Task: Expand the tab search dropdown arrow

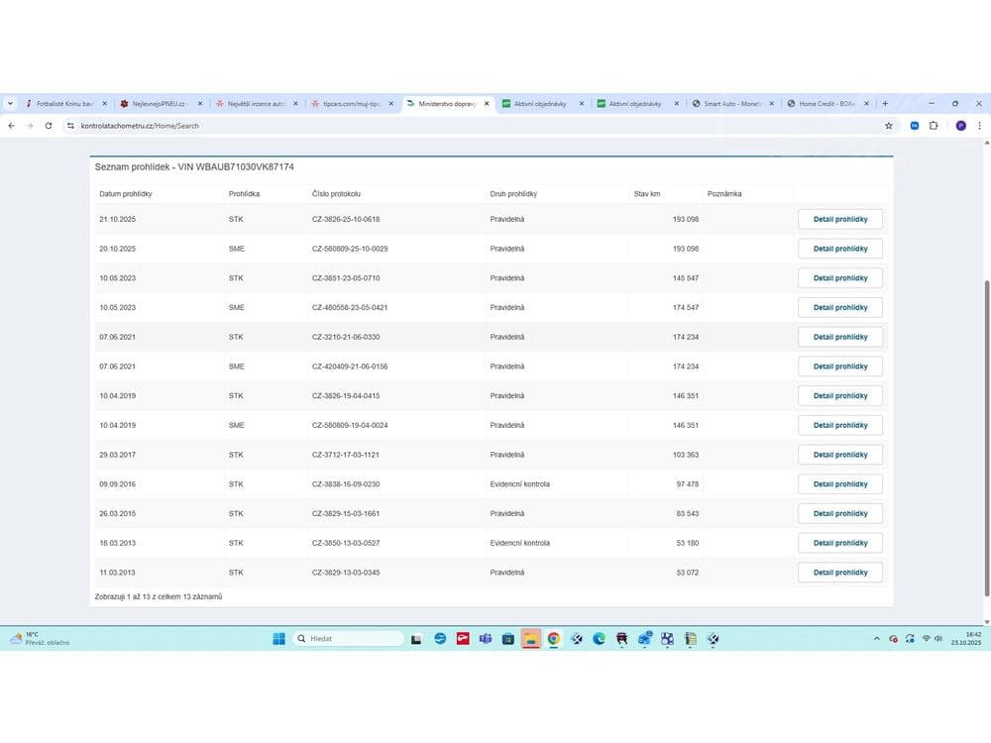Action: coord(10,103)
